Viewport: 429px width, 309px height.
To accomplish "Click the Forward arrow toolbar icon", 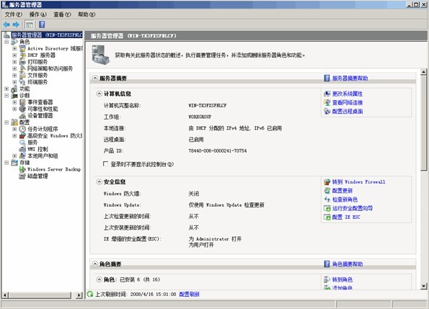I will point(16,24).
